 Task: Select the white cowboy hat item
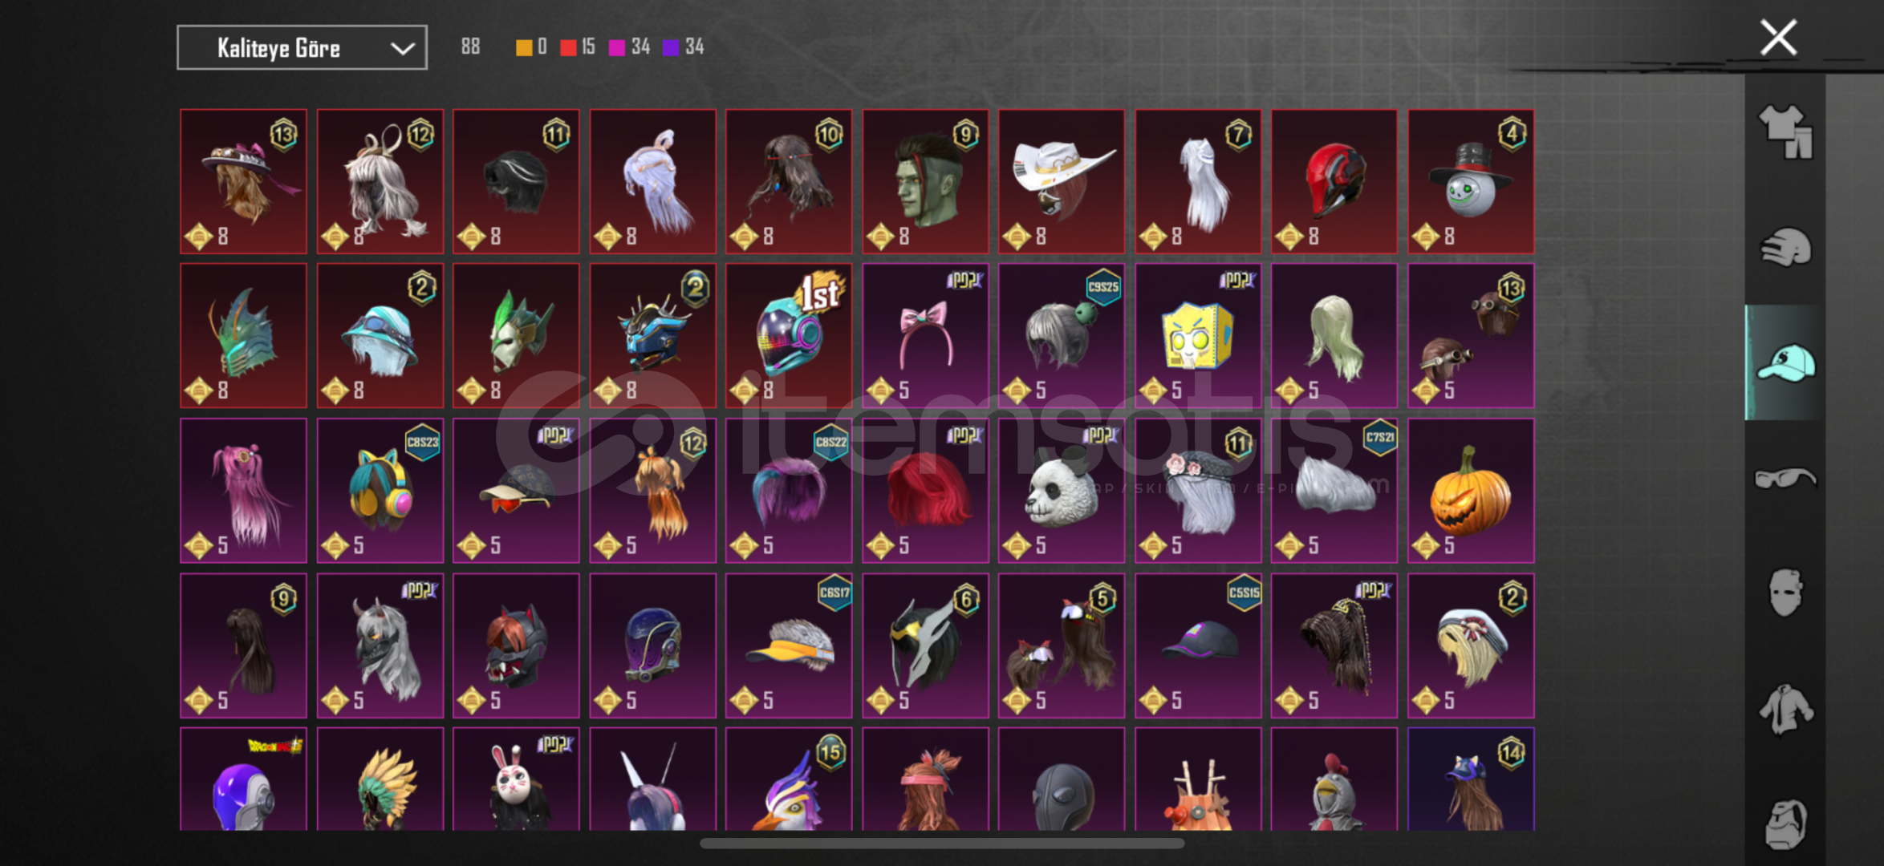[x=1062, y=181]
